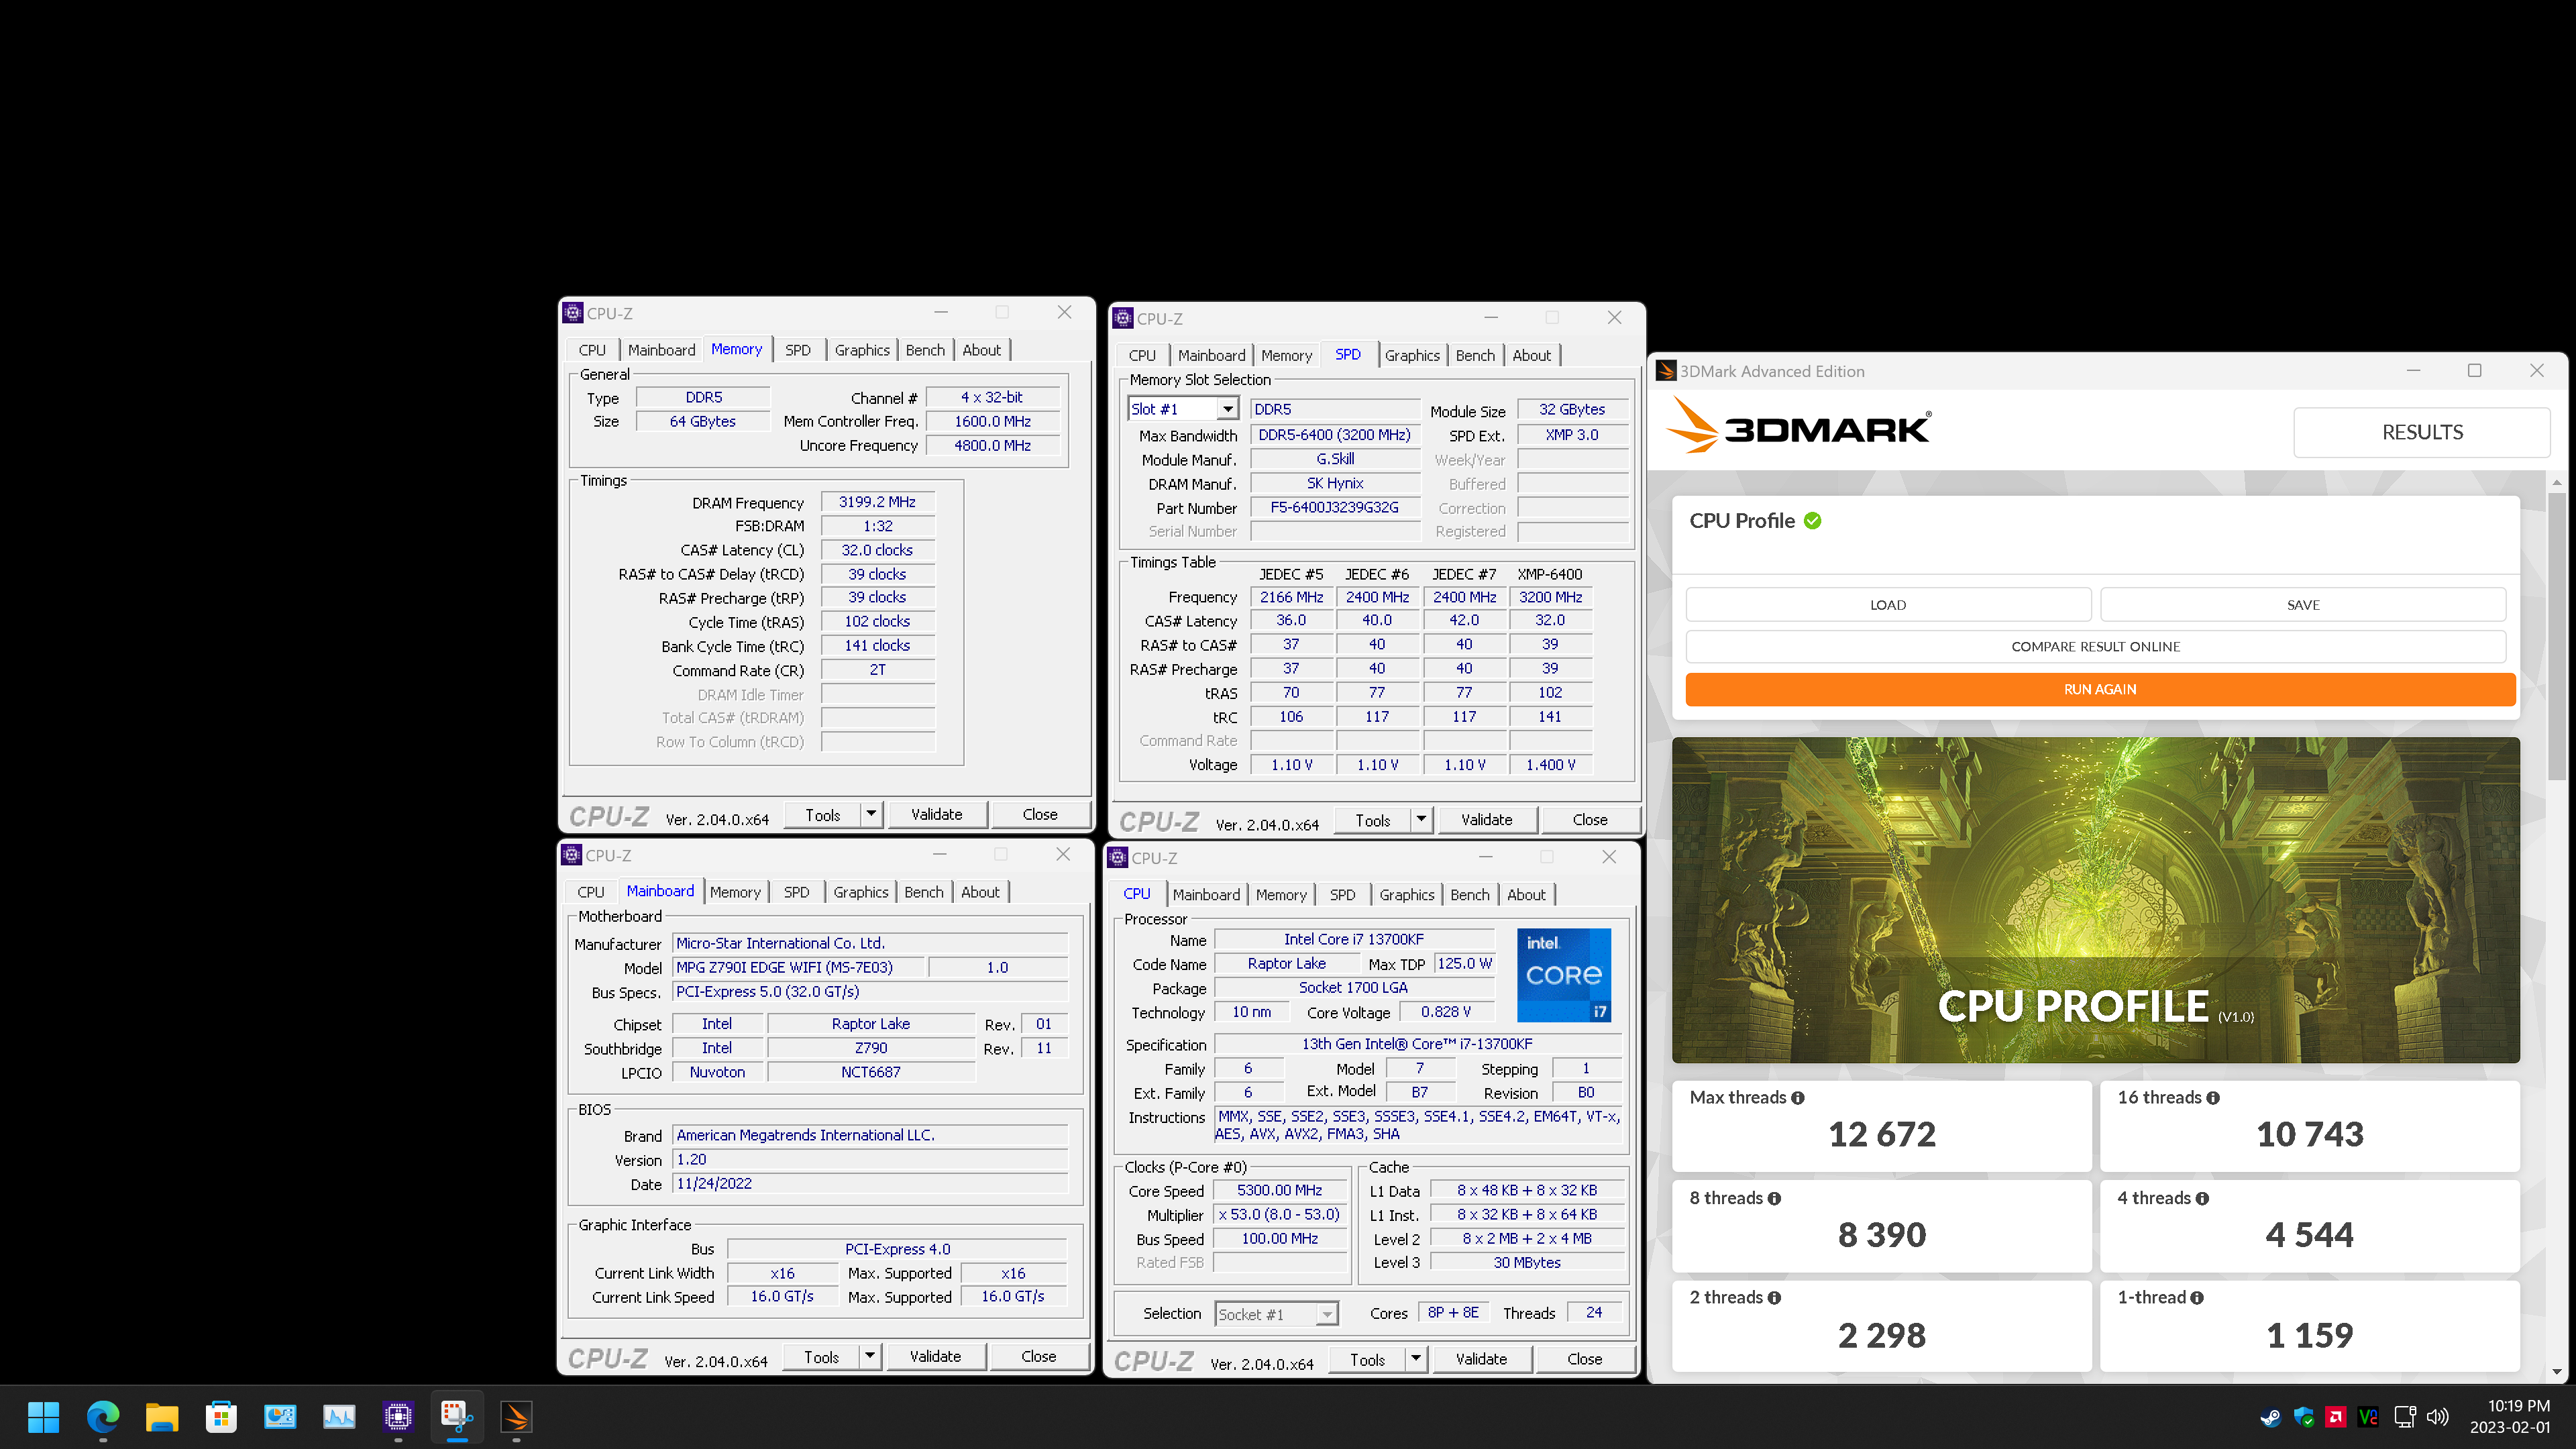Open Socket #1 selection dropdown in CPU window
The image size is (2576, 1449).
click(x=1277, y=1314)
